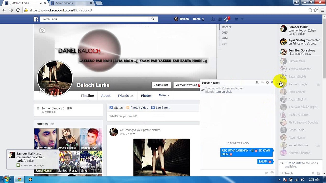The height and width of the screenshot is (183, 326).
Task: Click the Update Info button
Action: (x=161, y=85)
